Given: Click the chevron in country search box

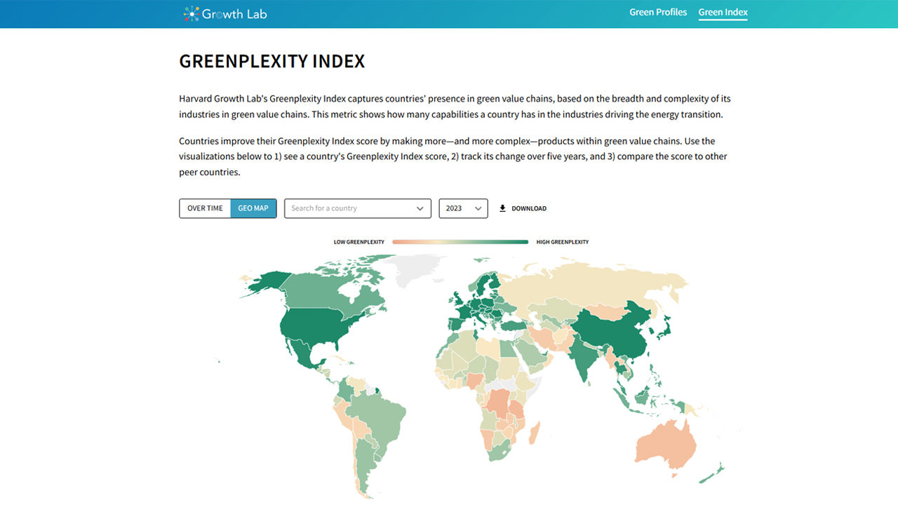Looking at the screenshot, I should pos(420,208).
